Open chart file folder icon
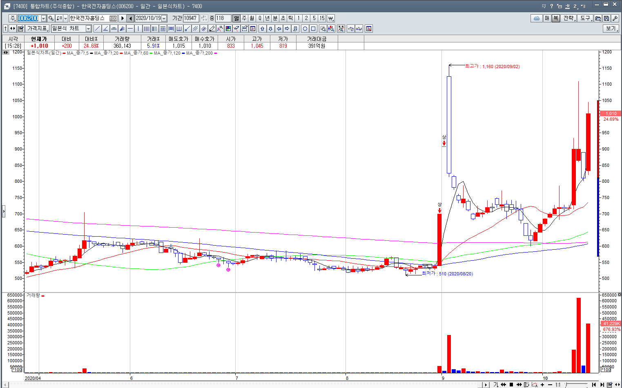 [598, 18]
